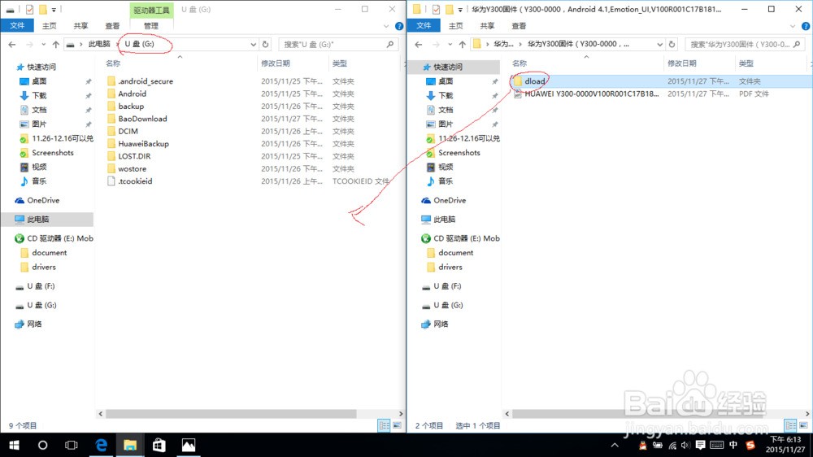Open recent locations dropdown in right window
The width and height of the screenshot is (813, 457).
pyautogui.click(x=450, y=45)
